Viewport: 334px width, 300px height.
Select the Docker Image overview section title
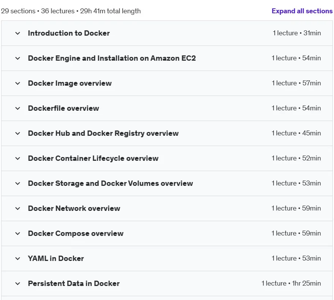click(x=70, y=83)
